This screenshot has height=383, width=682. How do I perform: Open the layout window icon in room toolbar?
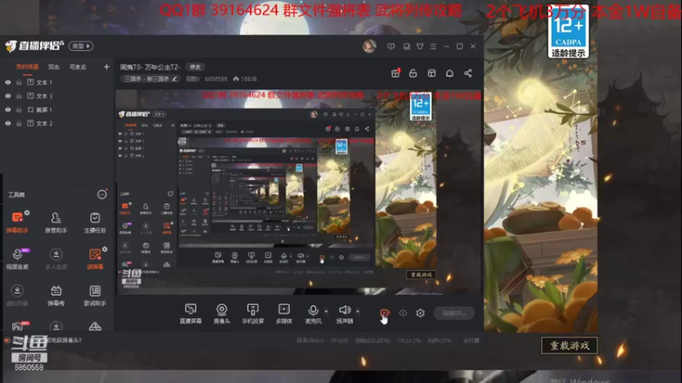431,73
